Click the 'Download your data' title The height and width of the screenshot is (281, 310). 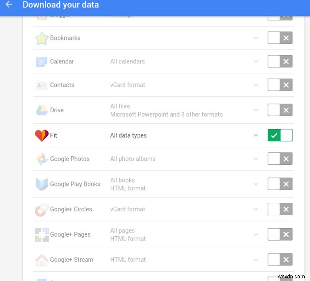pyautogui.click(x=61, y=5)
